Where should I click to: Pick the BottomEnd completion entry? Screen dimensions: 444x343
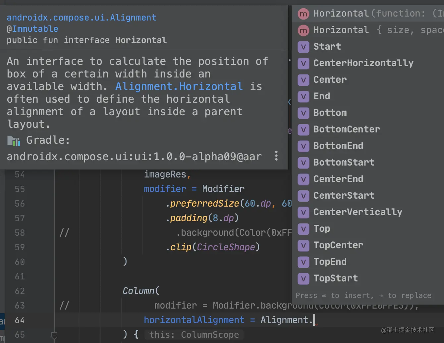click(x=338, y=146)
